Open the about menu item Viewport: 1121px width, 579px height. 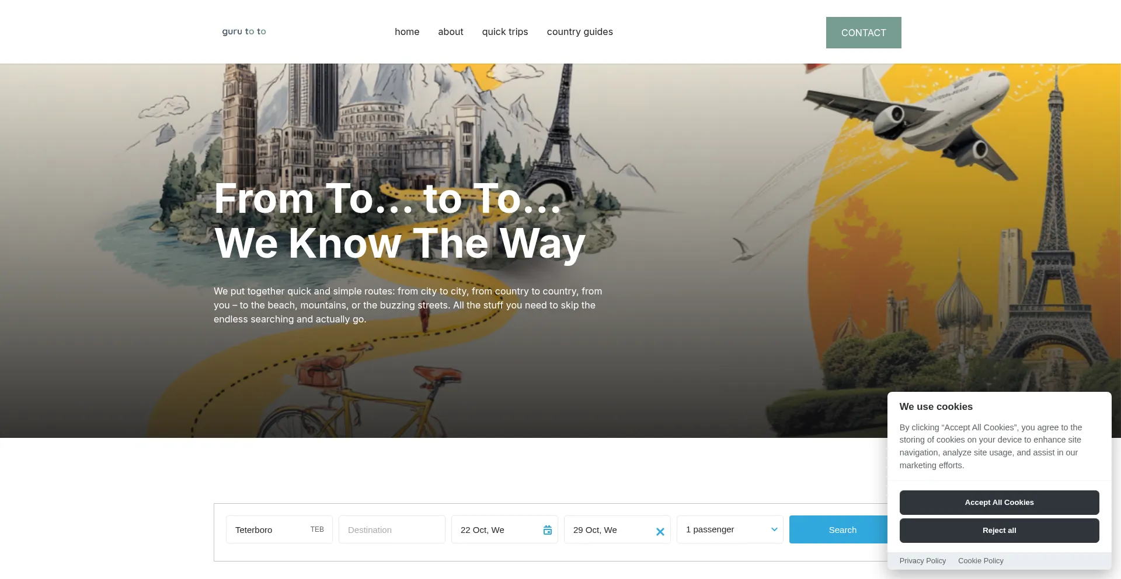coord(451,32)
